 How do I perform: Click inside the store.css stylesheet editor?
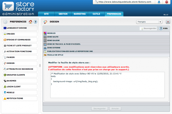107,85
